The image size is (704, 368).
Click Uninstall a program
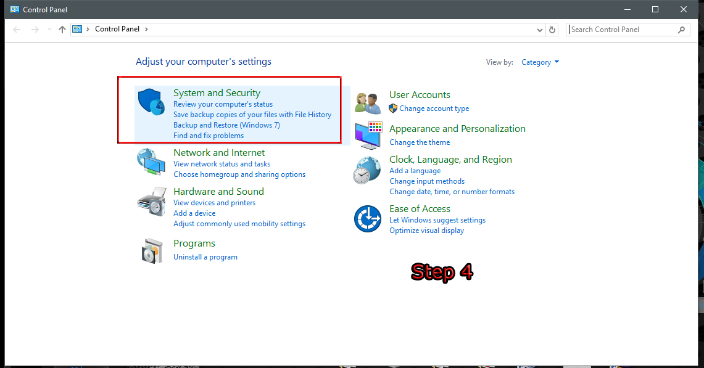click(x=205, y=256)
